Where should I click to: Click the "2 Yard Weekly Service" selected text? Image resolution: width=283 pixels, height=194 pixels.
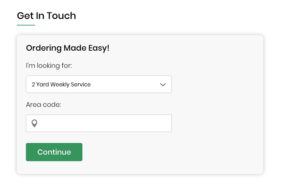point(61,85)
